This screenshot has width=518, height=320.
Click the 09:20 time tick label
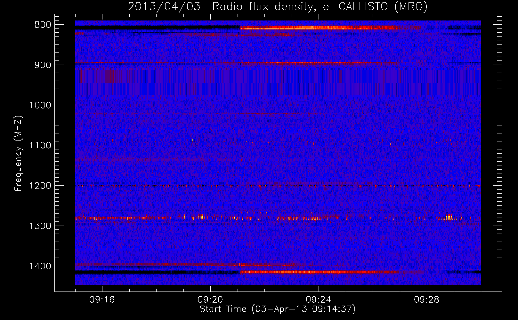click(x=210, y=300)
